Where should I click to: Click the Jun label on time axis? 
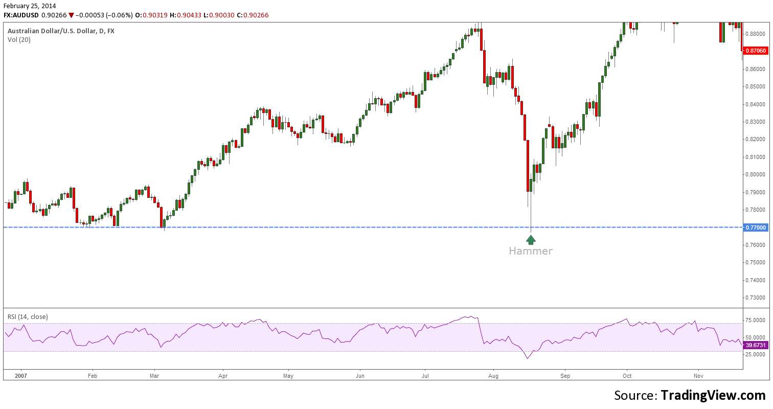coord(359,375)
